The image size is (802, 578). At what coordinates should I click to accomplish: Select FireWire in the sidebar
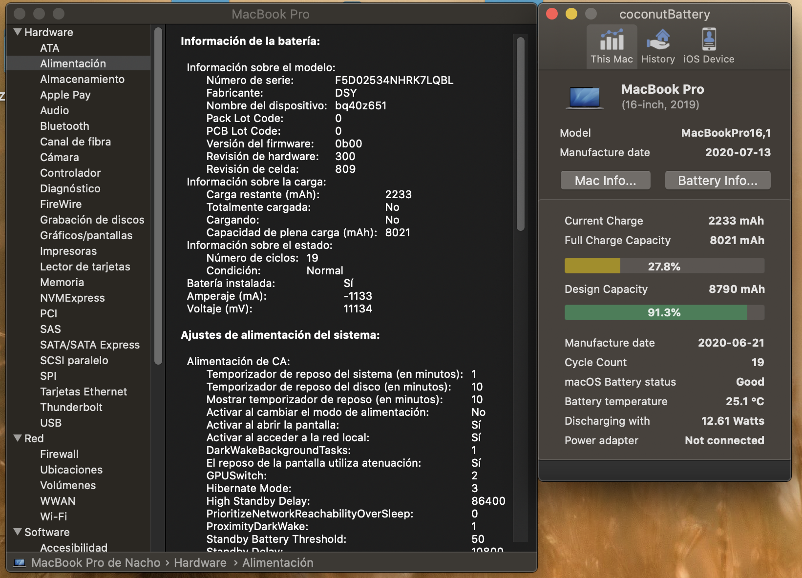coord(61,204)
